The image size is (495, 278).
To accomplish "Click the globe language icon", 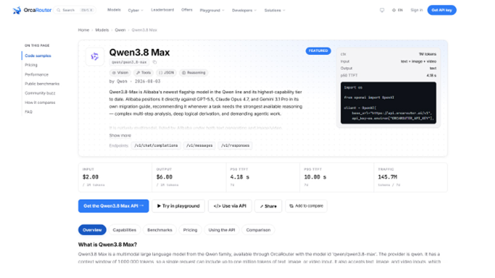I will tap(394, 10).
